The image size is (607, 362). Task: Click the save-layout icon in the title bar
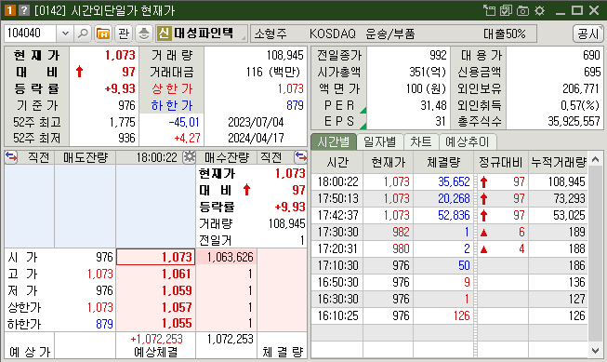click(506, 10)
